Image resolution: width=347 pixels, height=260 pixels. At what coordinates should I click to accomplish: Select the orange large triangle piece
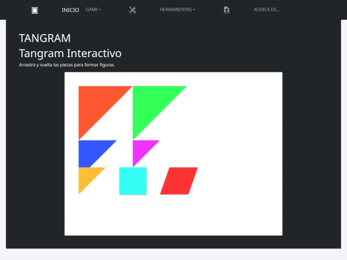[x=96, y=104]
